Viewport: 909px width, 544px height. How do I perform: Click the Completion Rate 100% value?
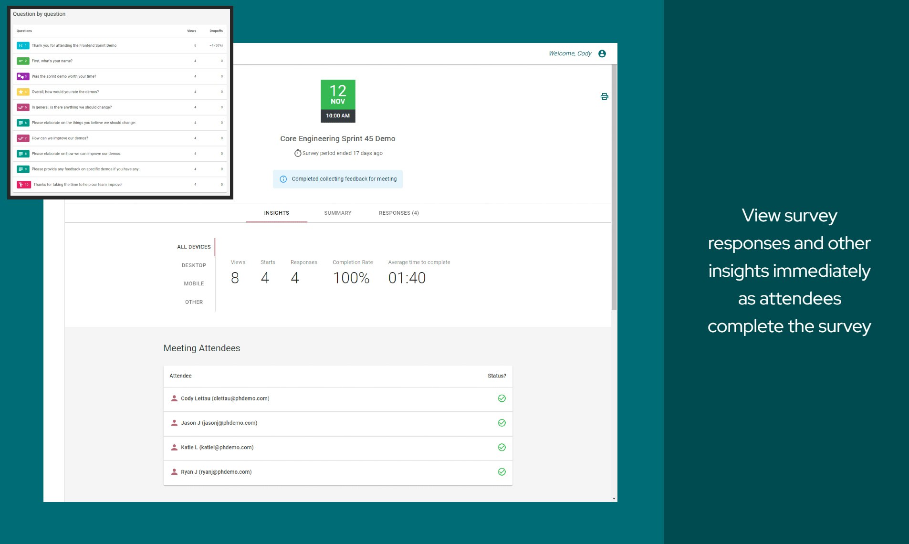click(351, 278)
